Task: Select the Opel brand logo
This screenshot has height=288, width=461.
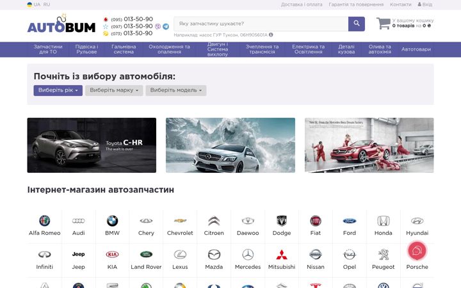Action: (350, 255)
